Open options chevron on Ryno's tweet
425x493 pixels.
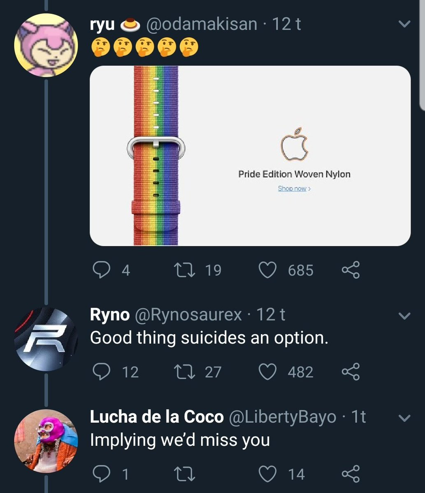pyautogui.click(x=405, y=316)
